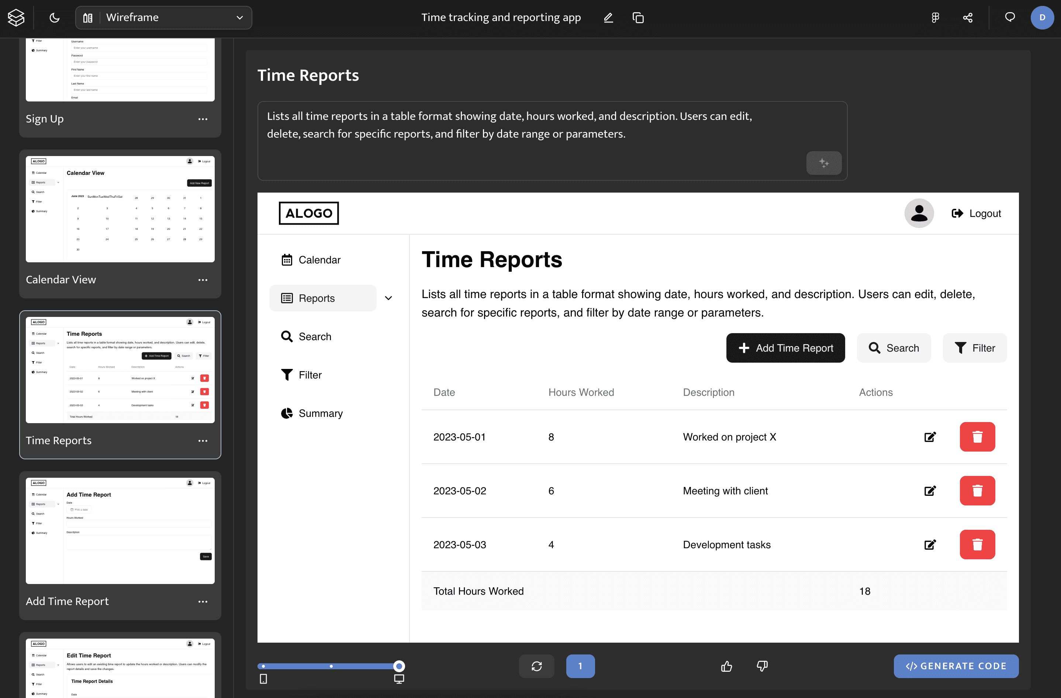This screenshot has width=1061, height=698.
Task: Open Time Reports card options ellipsis
Action: tap(203, 441)
